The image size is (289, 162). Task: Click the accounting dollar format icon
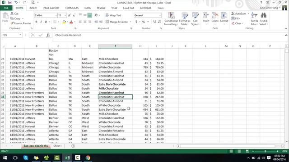(x=136, y=22)
